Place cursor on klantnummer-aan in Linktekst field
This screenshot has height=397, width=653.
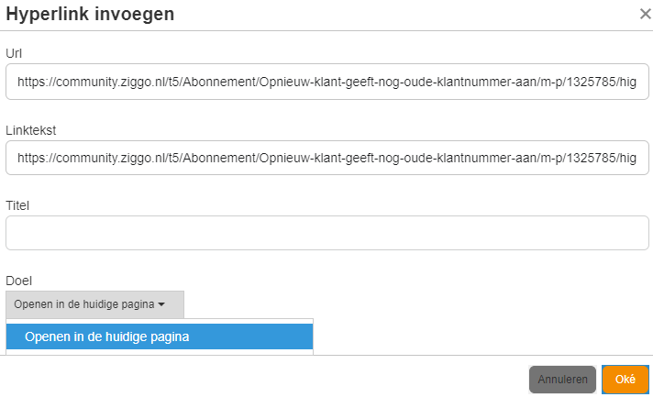486,158
